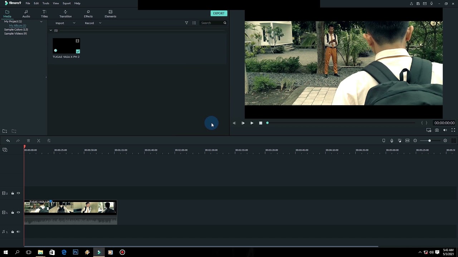The height and width of the screenshot is (257, 458).
Task: Click the green EXPORT button
Action: tap(219, 13)
